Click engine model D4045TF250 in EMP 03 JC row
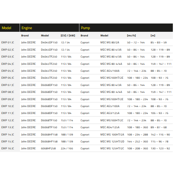Image resolution: width=175 pixels, height=175 pixels. [49, 57]
